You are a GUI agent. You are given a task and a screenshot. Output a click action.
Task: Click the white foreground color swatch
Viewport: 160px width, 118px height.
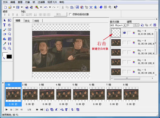4,54
